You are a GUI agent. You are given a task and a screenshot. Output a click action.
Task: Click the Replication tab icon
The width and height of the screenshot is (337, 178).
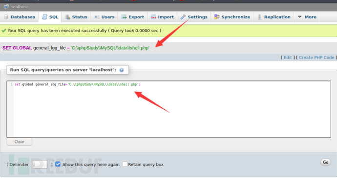pos(259,17)
